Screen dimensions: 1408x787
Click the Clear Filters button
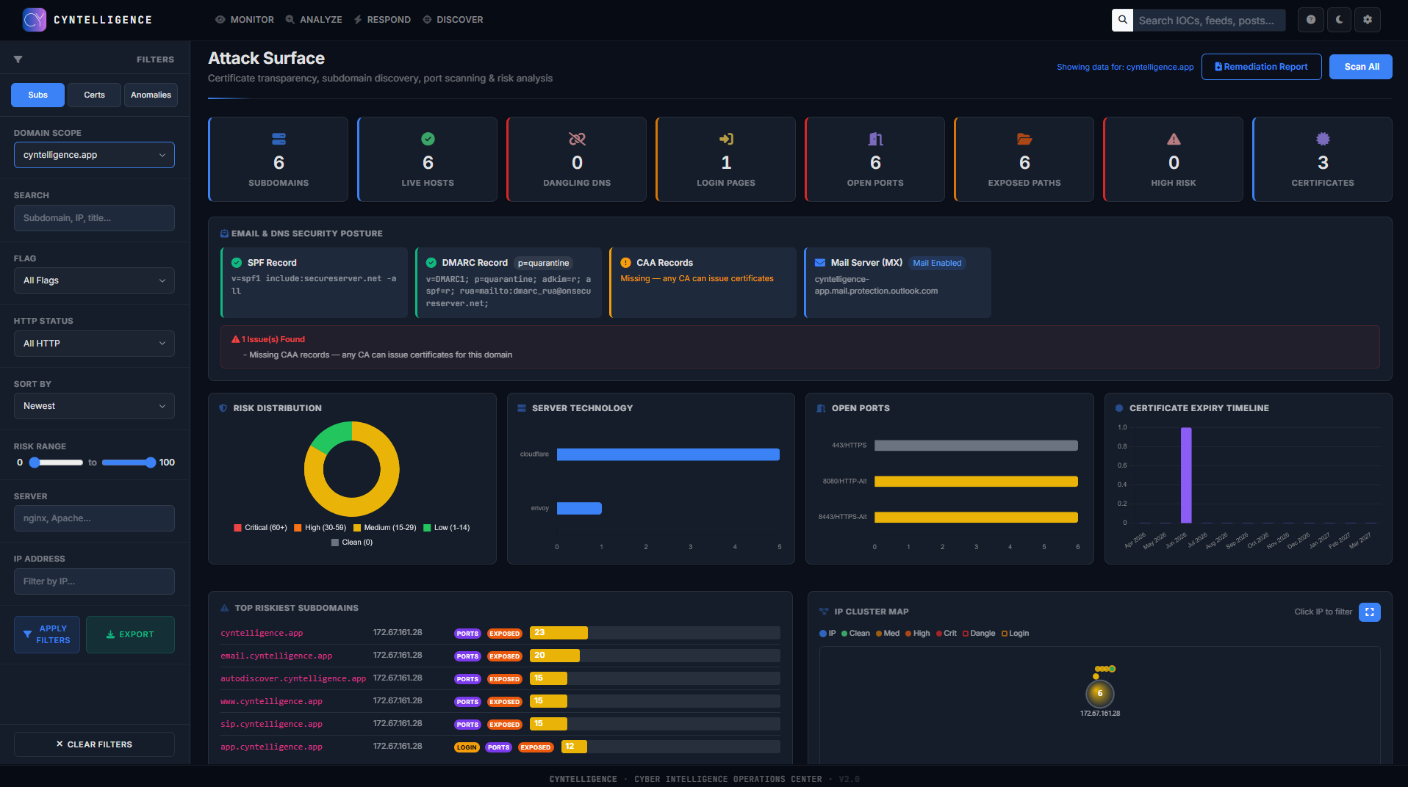click(94, 744)
